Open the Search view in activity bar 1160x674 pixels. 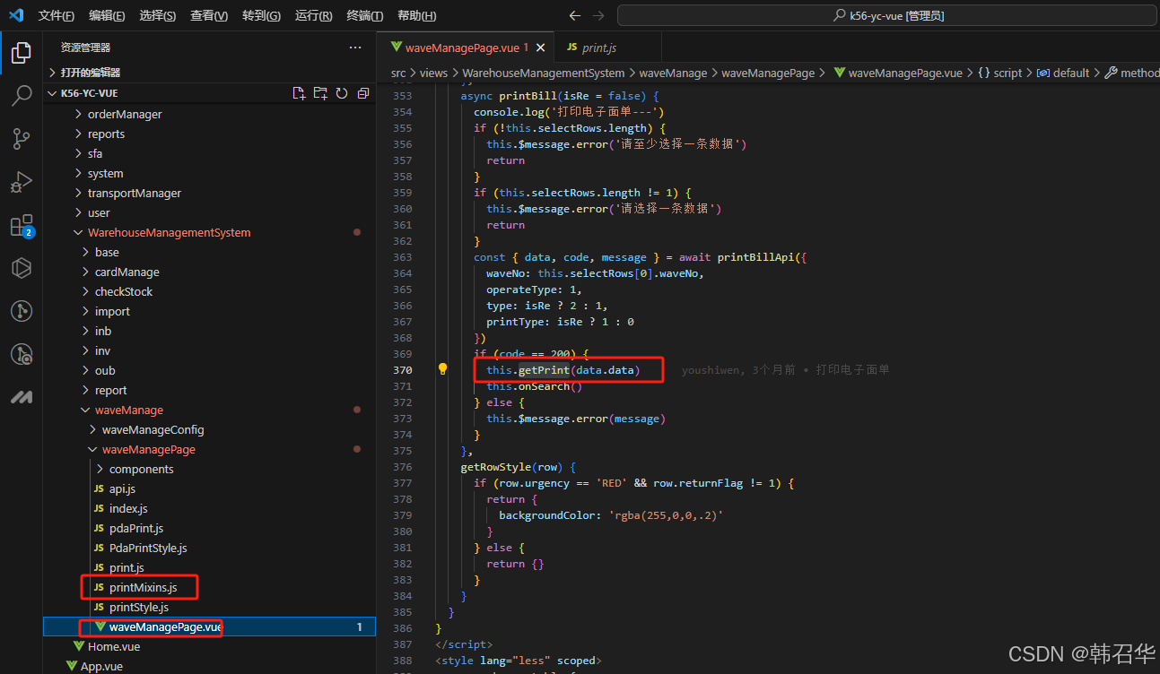point(22,96)
